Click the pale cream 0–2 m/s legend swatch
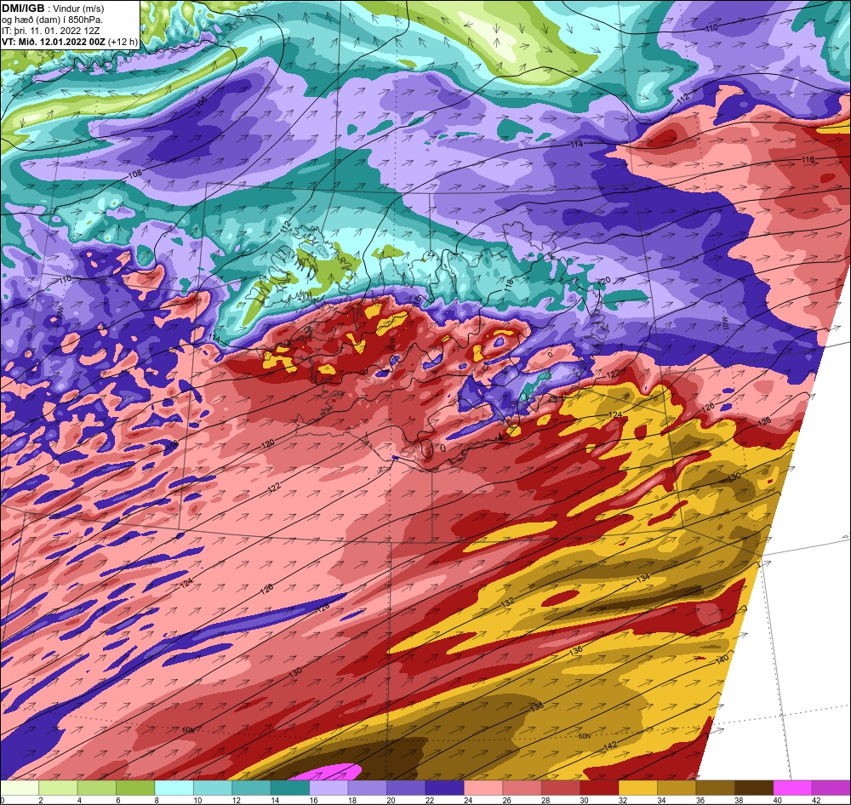Viewport: 851px width, 805px height. pos(20,788)
